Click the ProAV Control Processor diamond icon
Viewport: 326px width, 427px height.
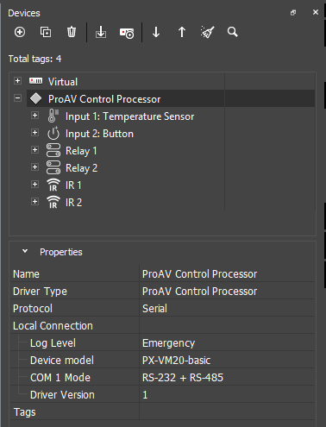tap(36, 98)
